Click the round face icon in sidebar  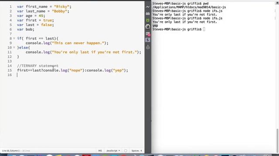[148, 27]
